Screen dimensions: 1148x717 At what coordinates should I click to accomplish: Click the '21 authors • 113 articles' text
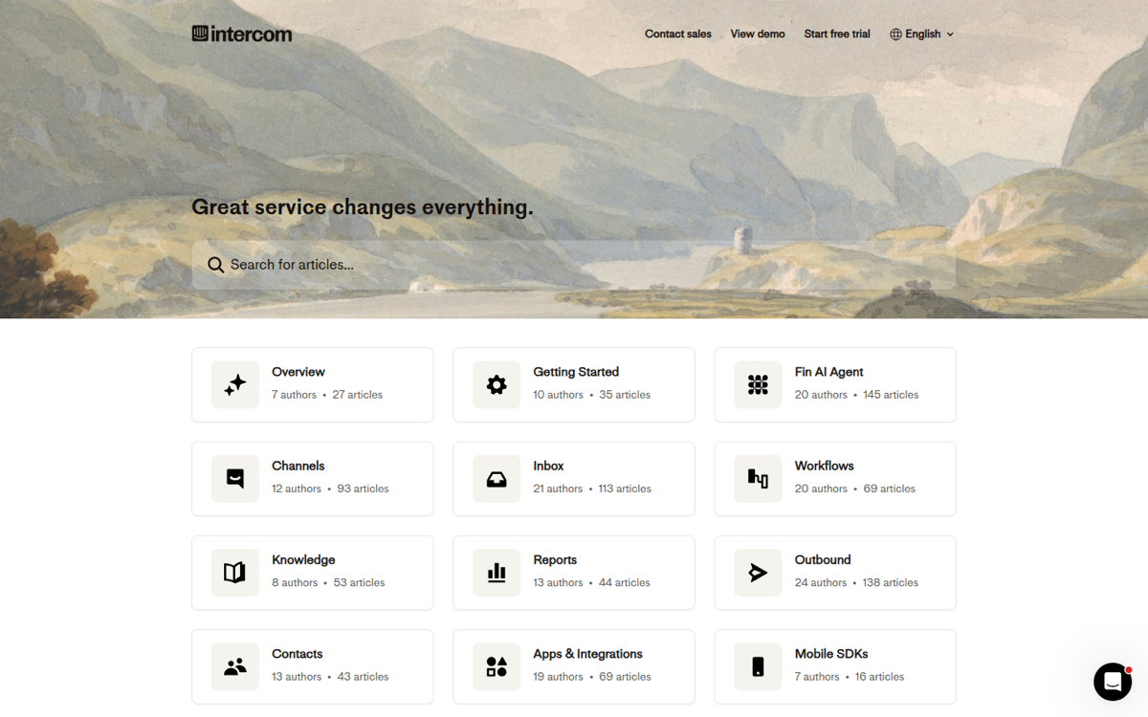[592, 489]
